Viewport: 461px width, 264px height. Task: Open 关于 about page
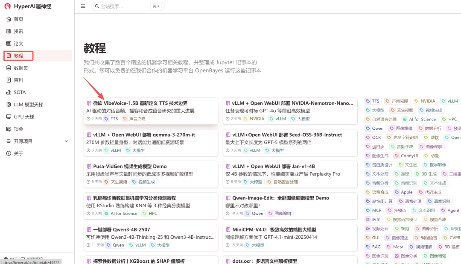click(x=18, y=153)
